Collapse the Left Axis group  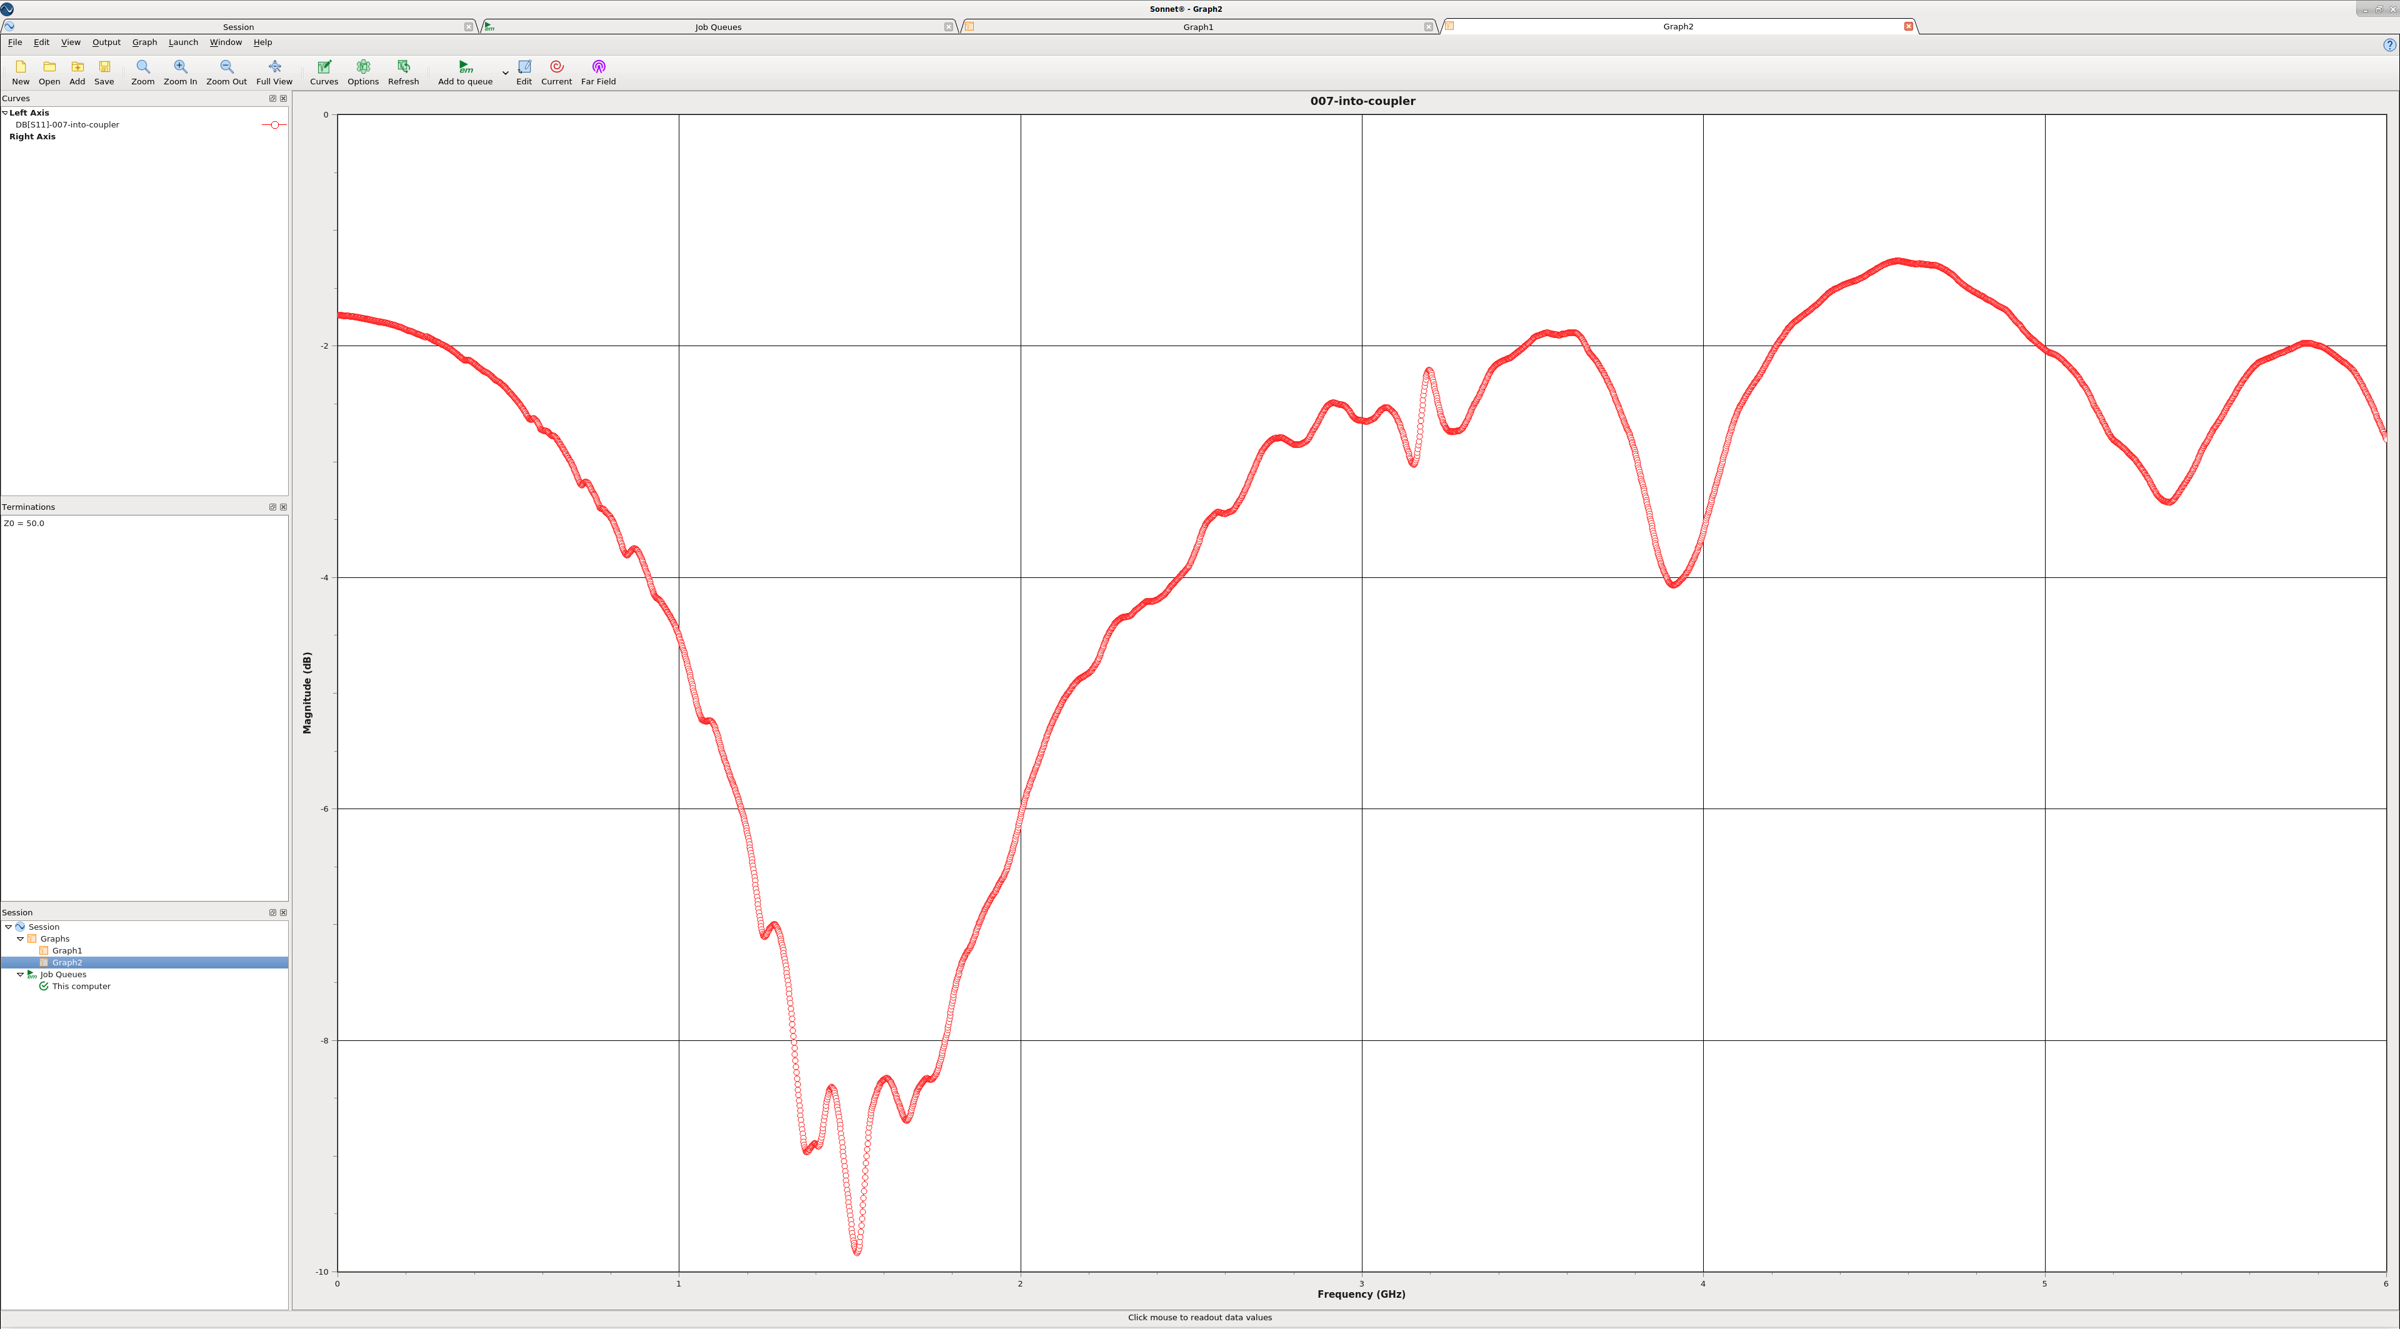(4, 112)
